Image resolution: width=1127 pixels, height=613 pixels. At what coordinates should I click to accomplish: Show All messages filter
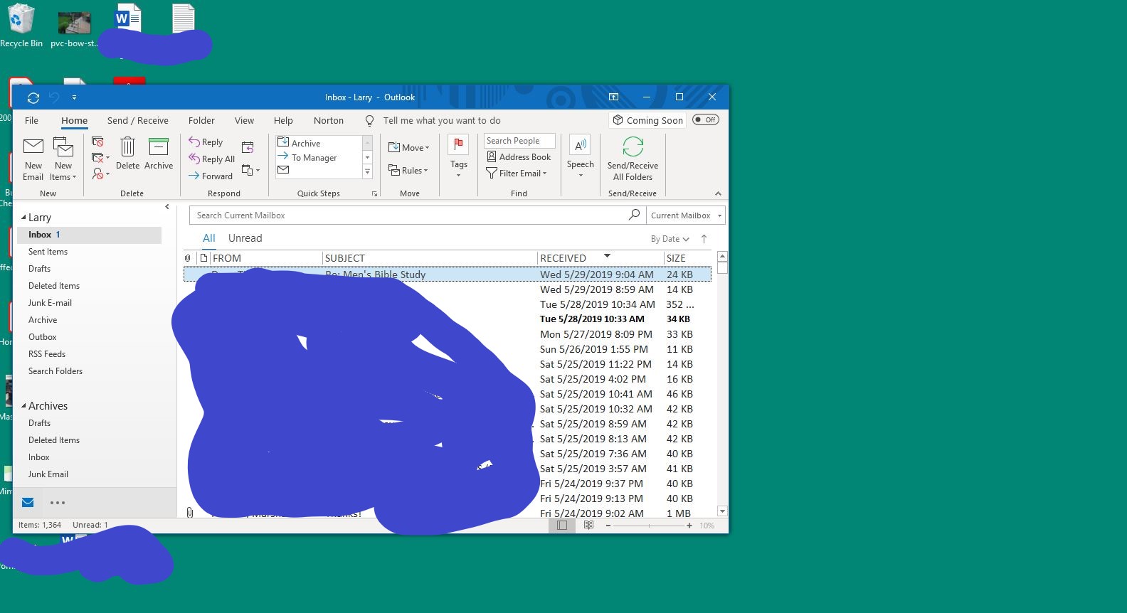click(x=209, y=238)
